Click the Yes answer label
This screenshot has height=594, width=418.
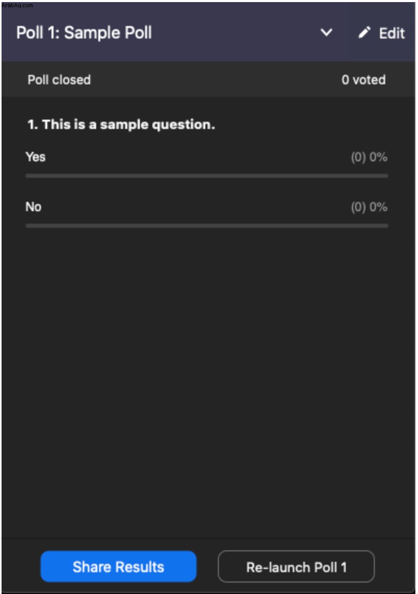coord(35,157)
